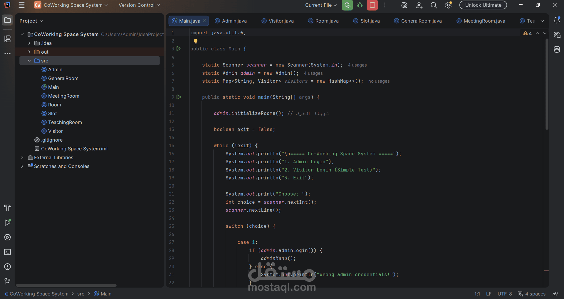
Task: Click the line separator LF in status bar
Action: click(489, 294)
